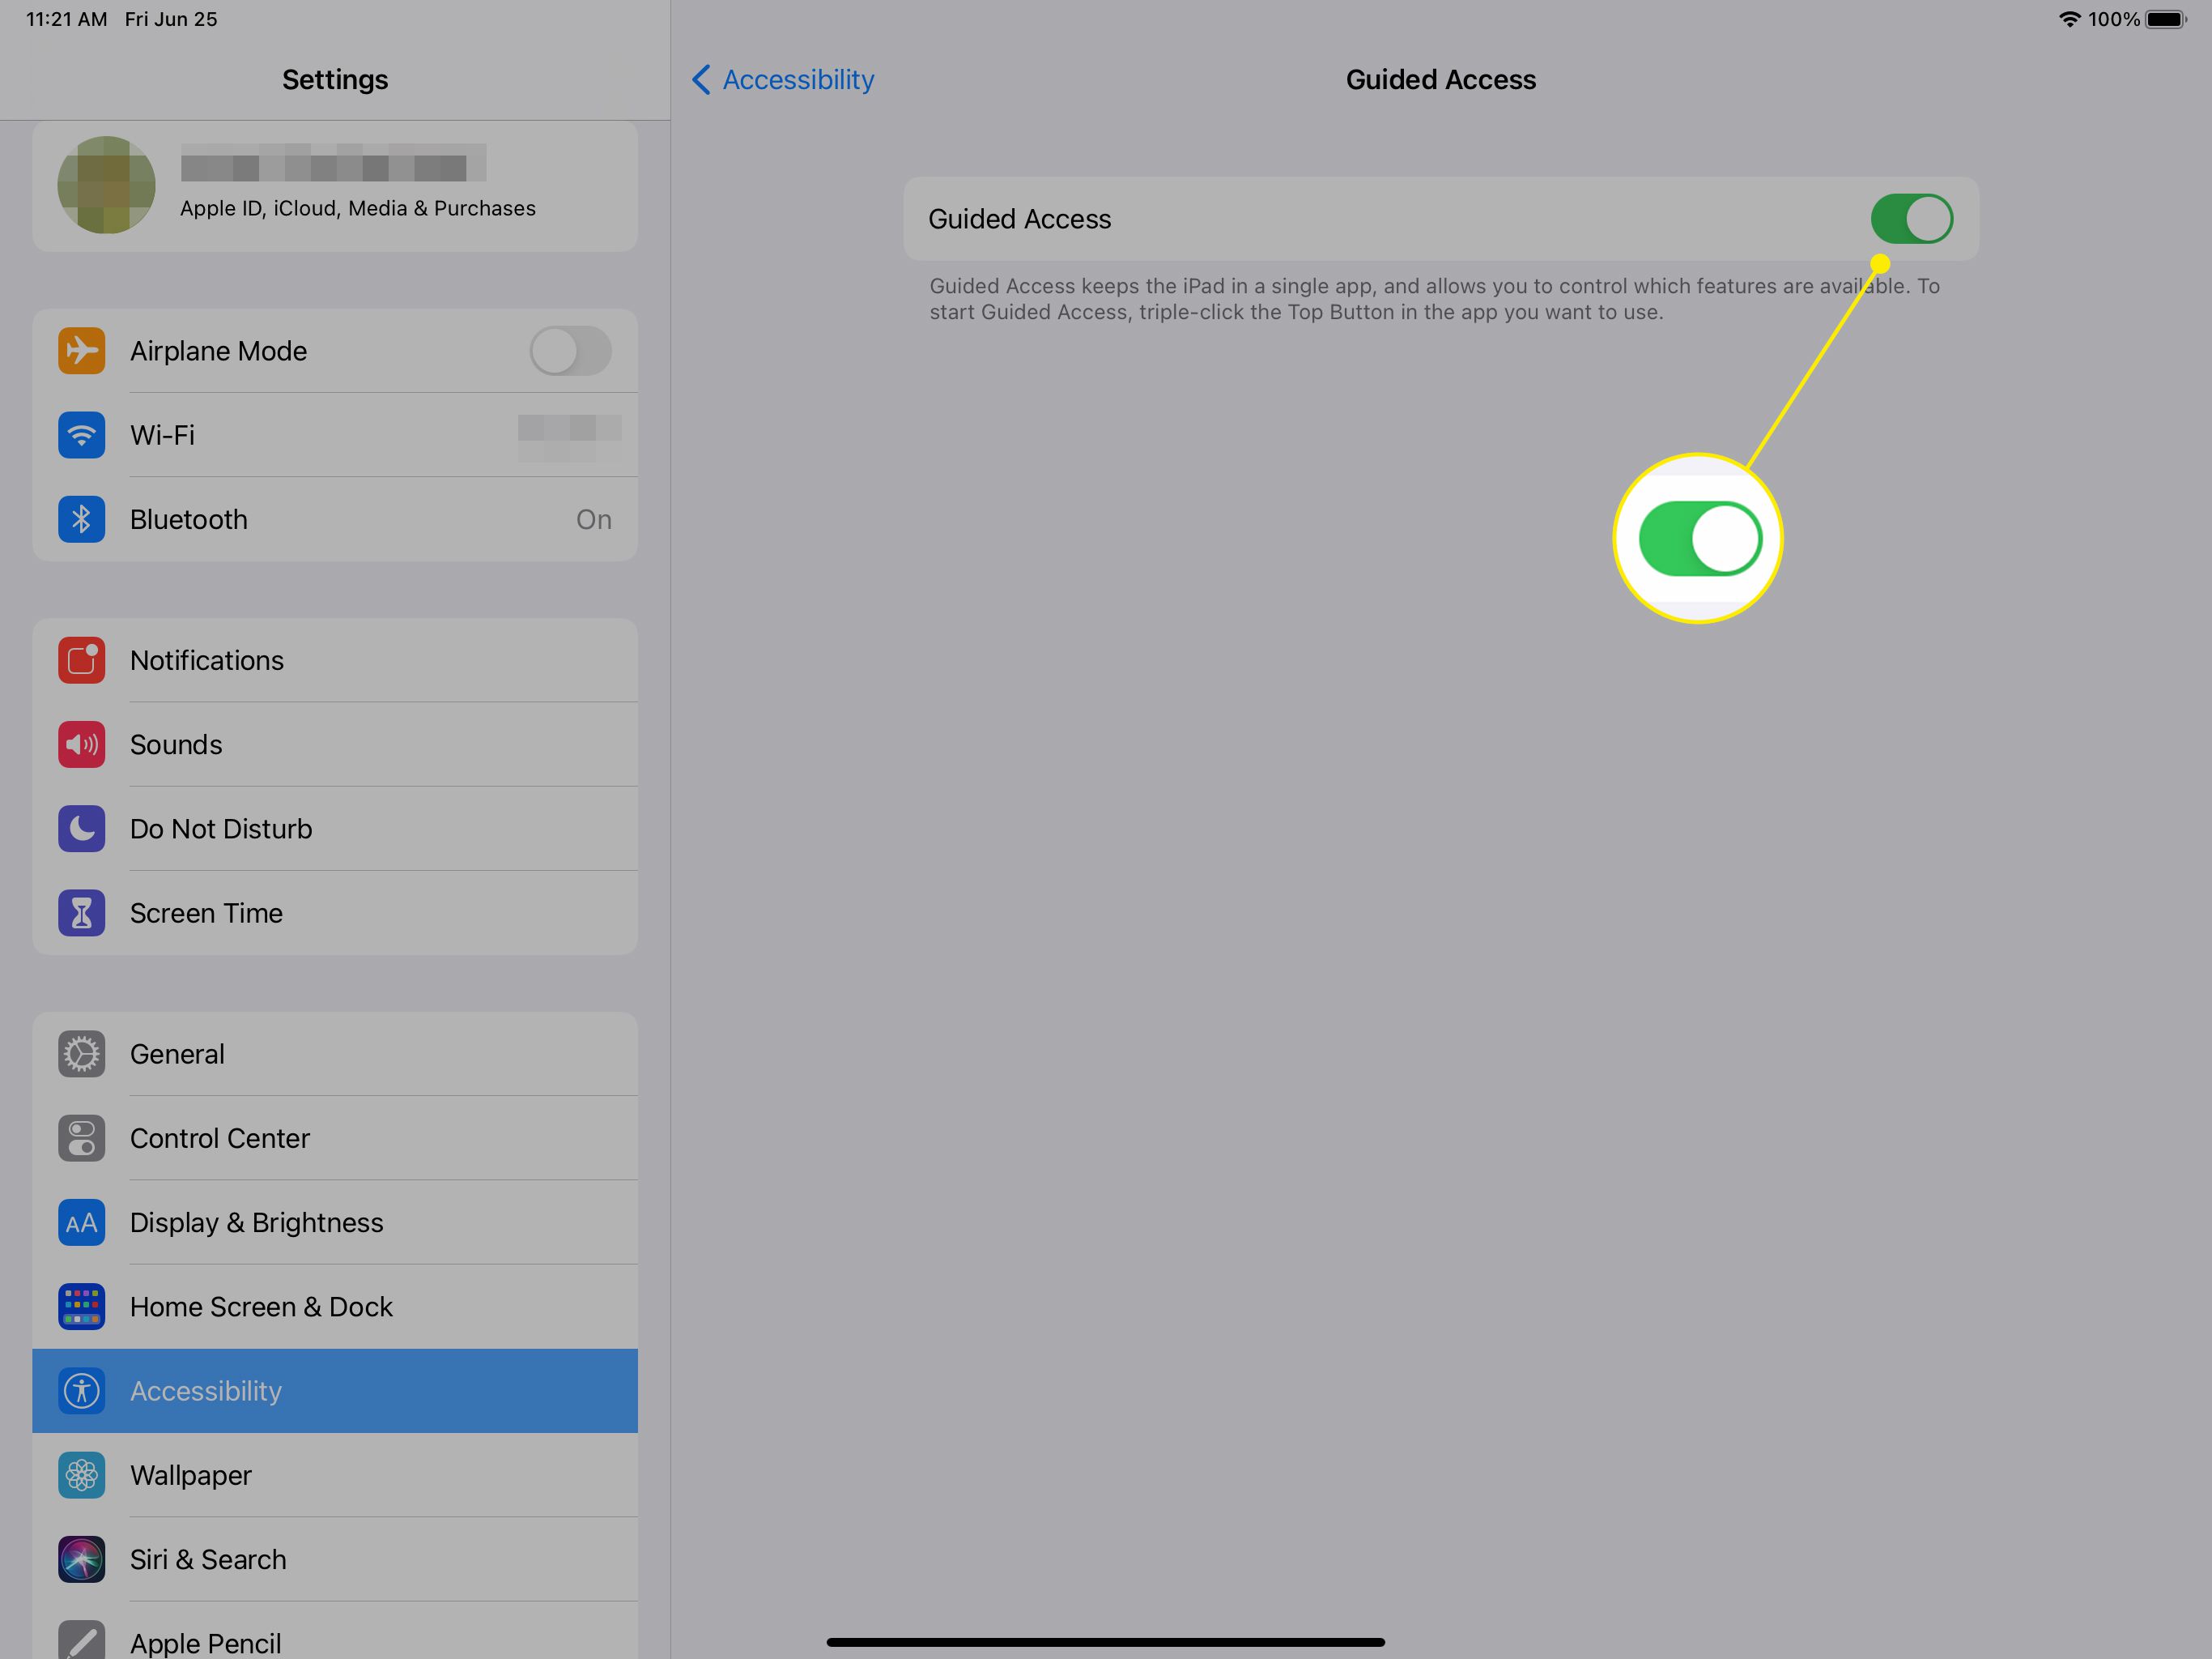Image resolution: width=2212 pixels, height=1659 pixels.
Task: Expand Display & Brightness settings
Action: pos(334,1220)
